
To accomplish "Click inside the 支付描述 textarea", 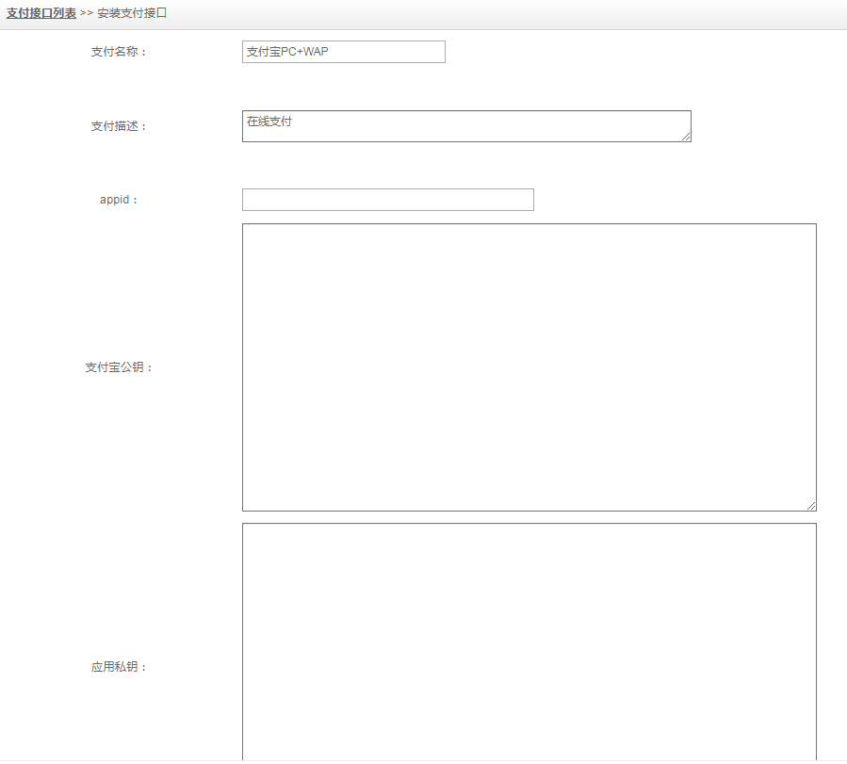I will point(466,126).
